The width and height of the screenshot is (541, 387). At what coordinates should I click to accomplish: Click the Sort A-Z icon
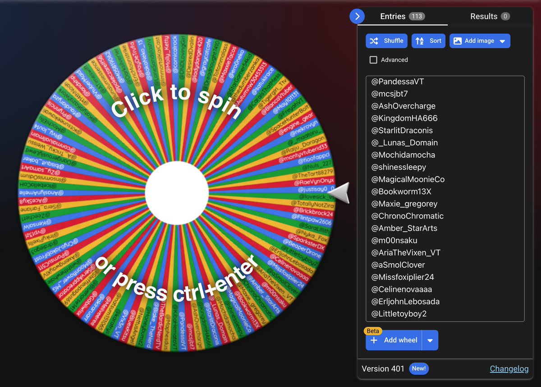point(419,41)
